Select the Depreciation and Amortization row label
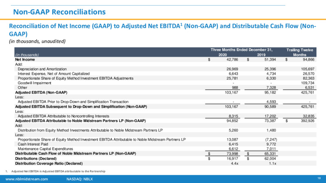This screenshot has height=183, width=326. [42, 69]
